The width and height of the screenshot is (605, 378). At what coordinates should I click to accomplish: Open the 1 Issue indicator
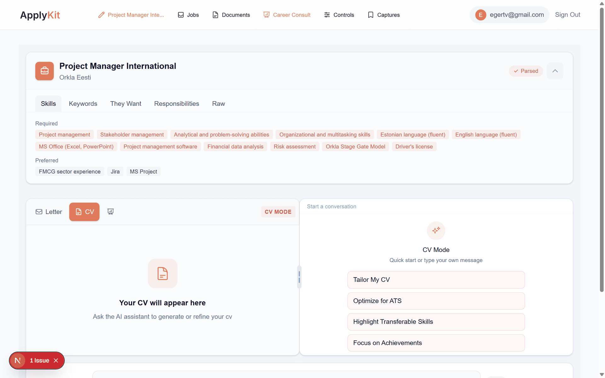pos(39,360)
